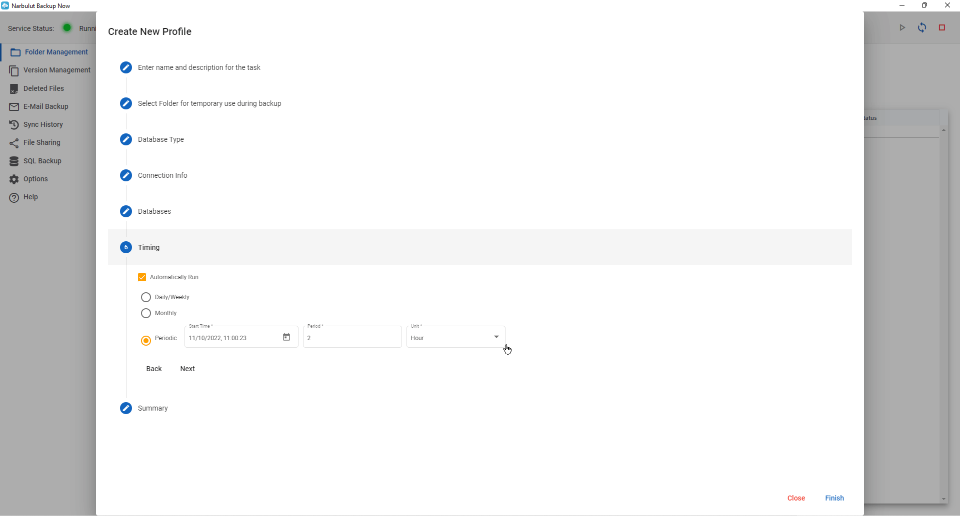The height and width of the screenshot is (516, 960).
Task: Click Back in Timing step
Action: click(x=154, y=369)
